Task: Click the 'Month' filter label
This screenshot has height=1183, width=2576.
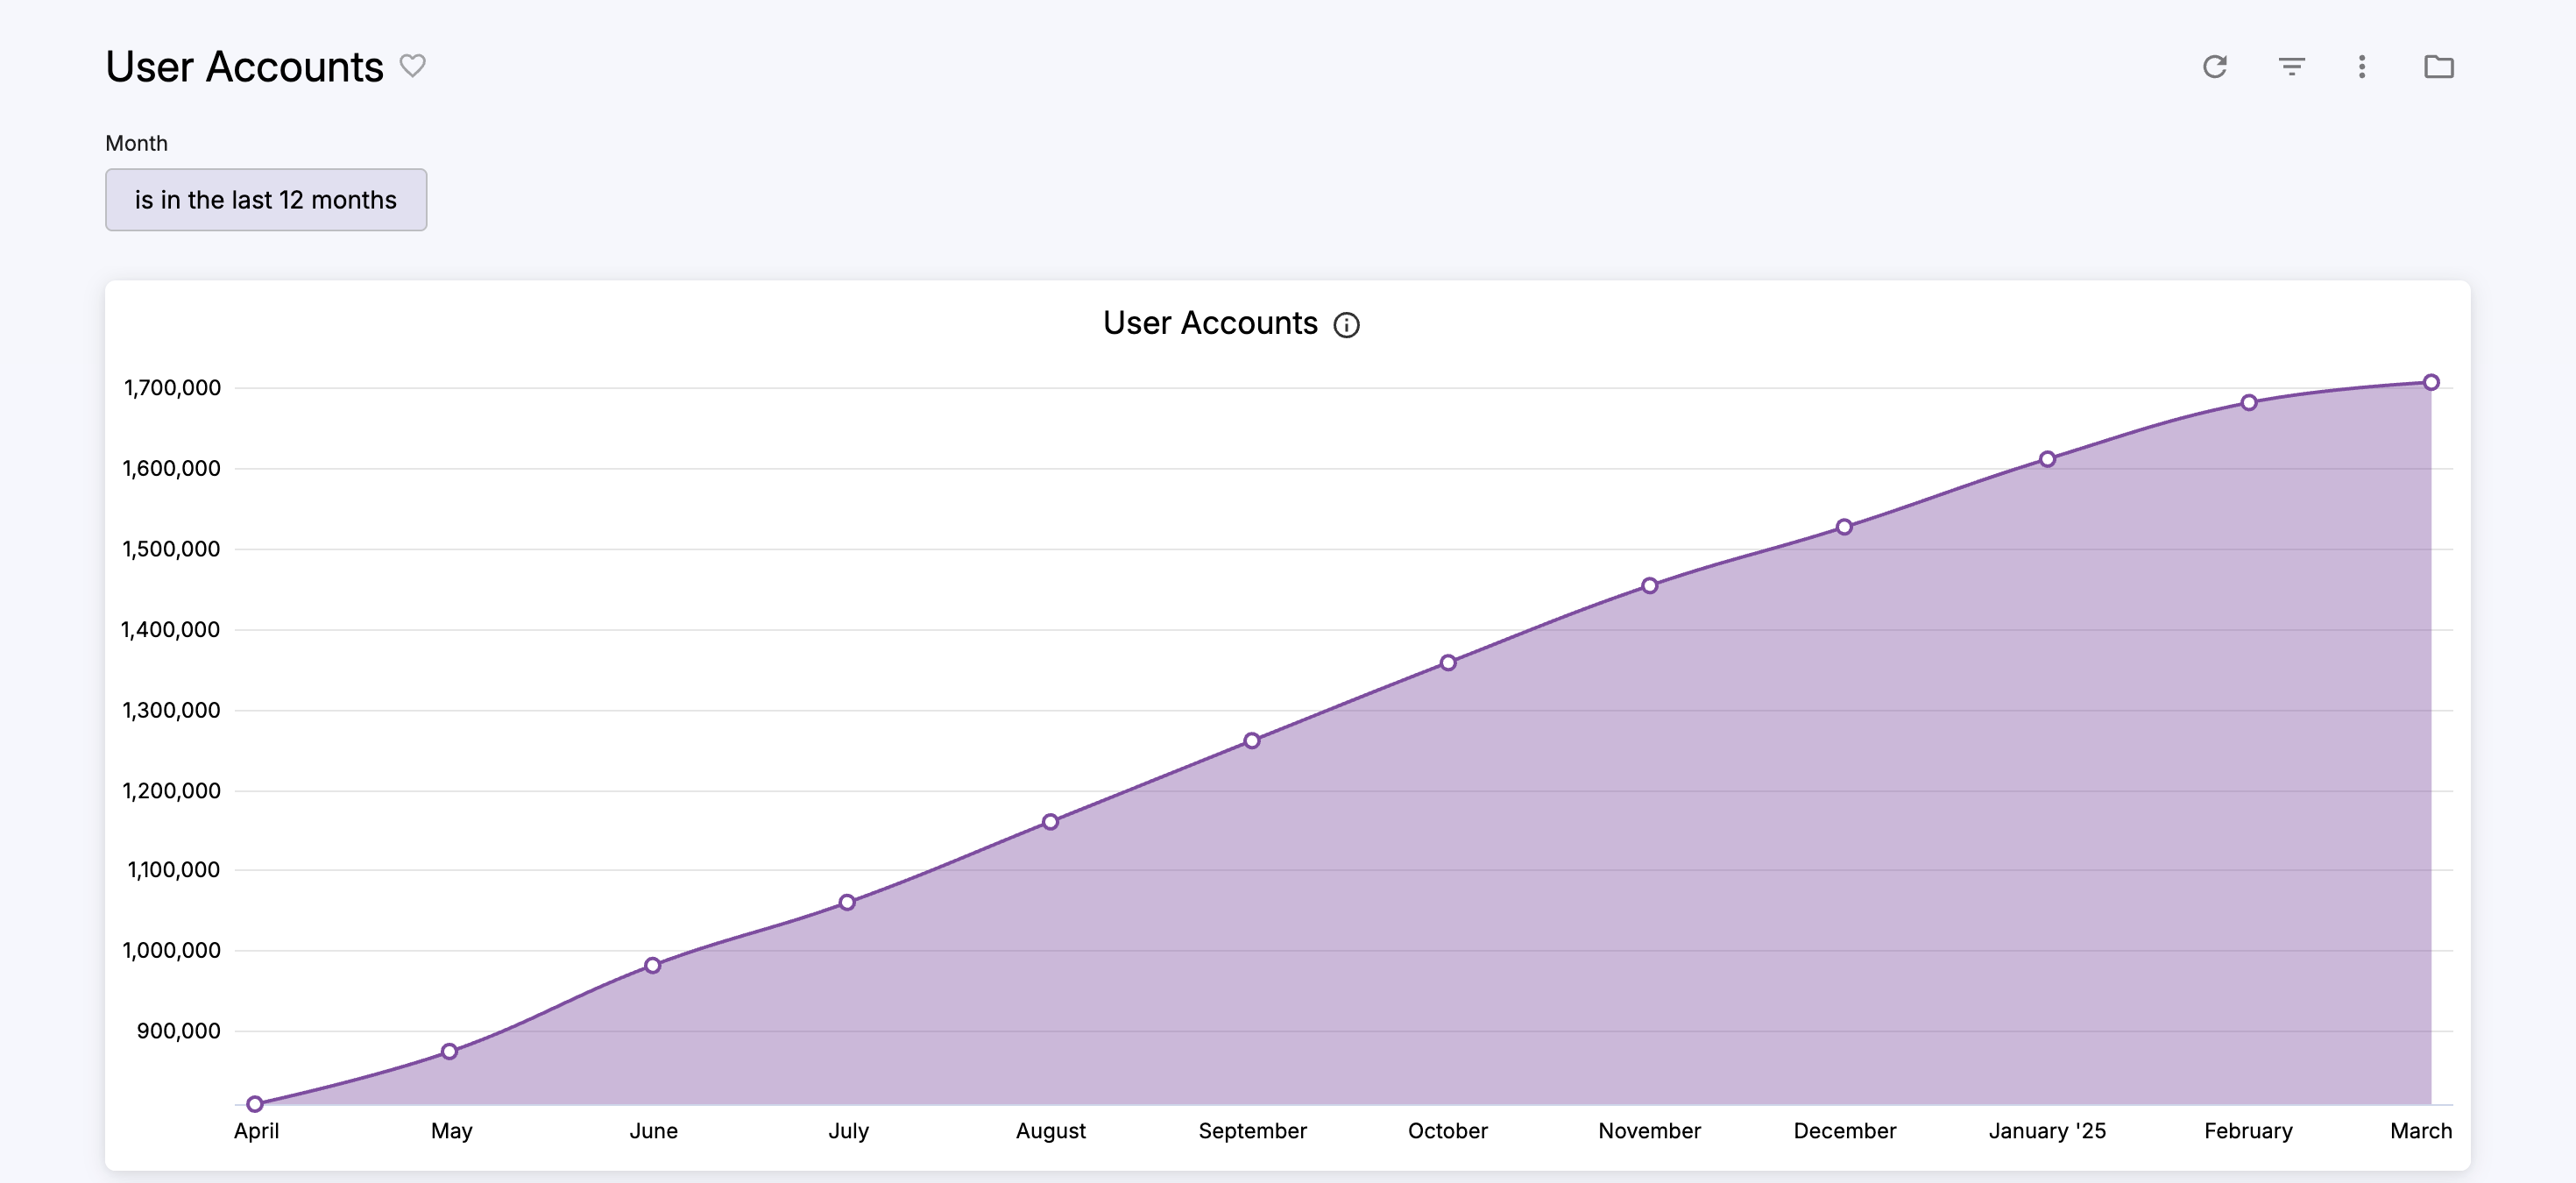Action: pos(137,143)
